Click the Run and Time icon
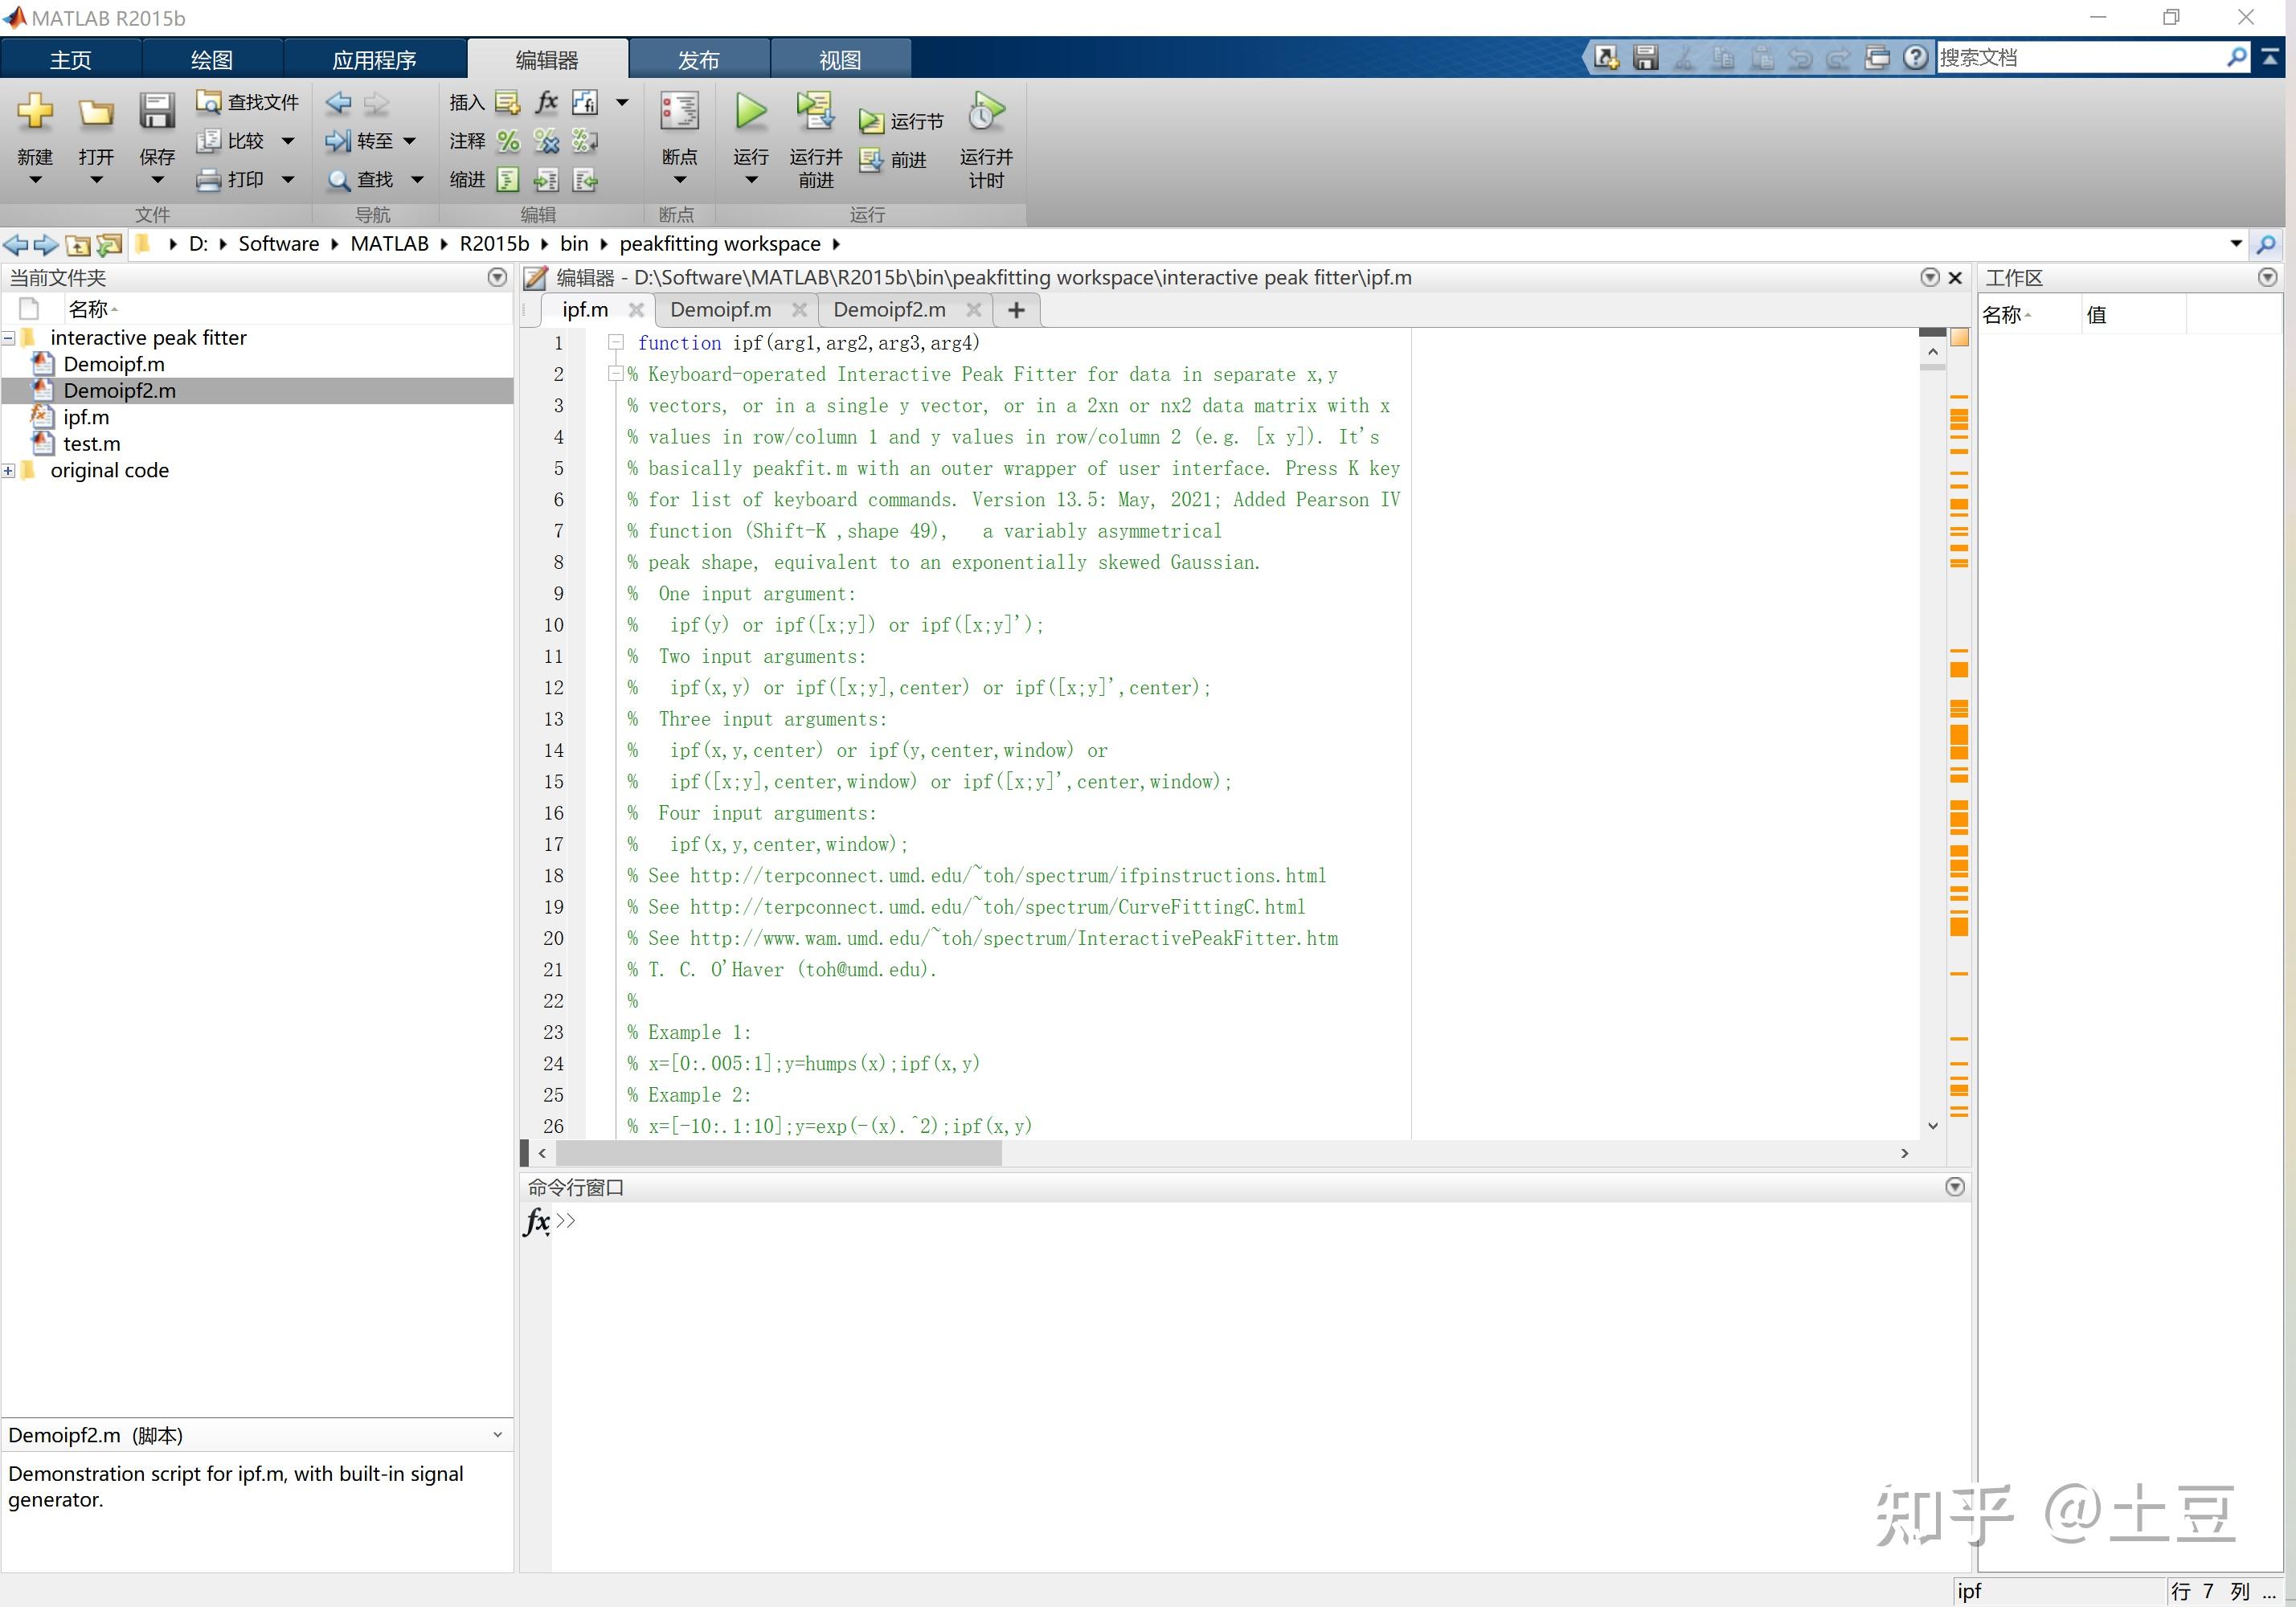 (986, 112)
